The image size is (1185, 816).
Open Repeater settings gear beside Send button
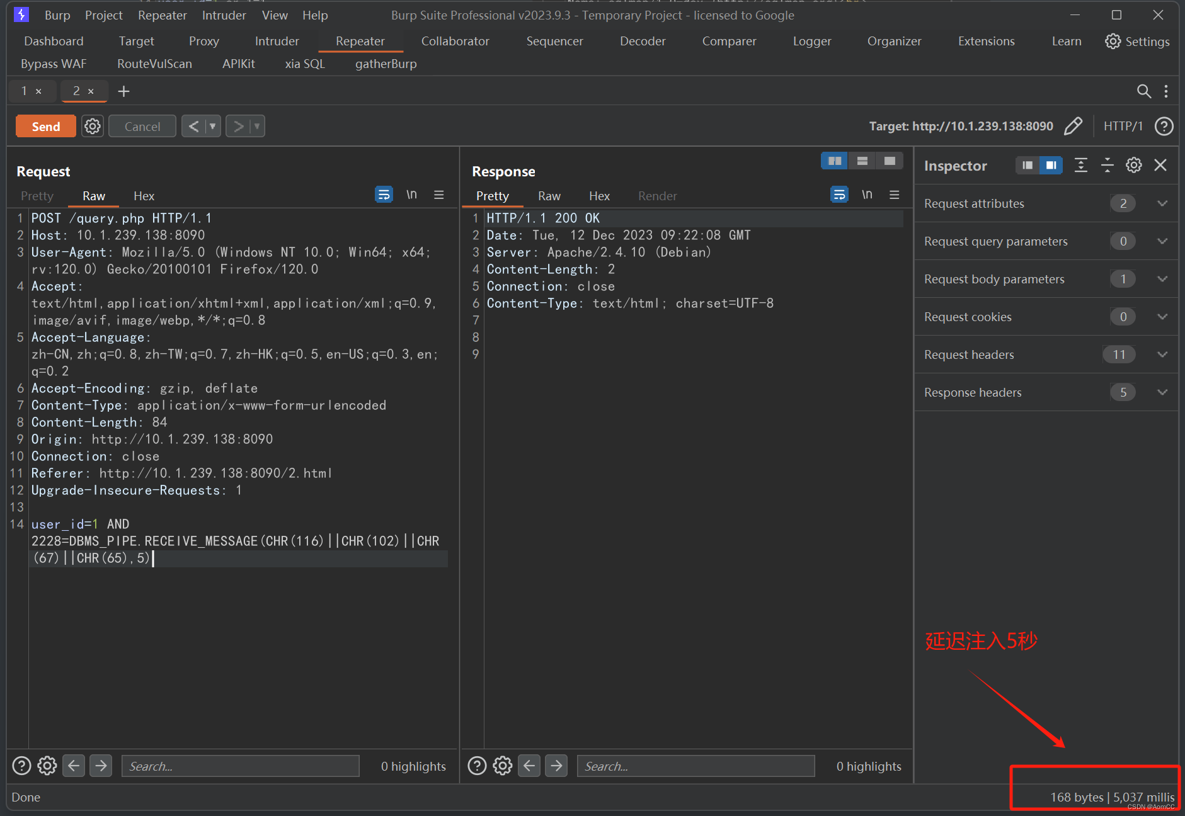92,126
